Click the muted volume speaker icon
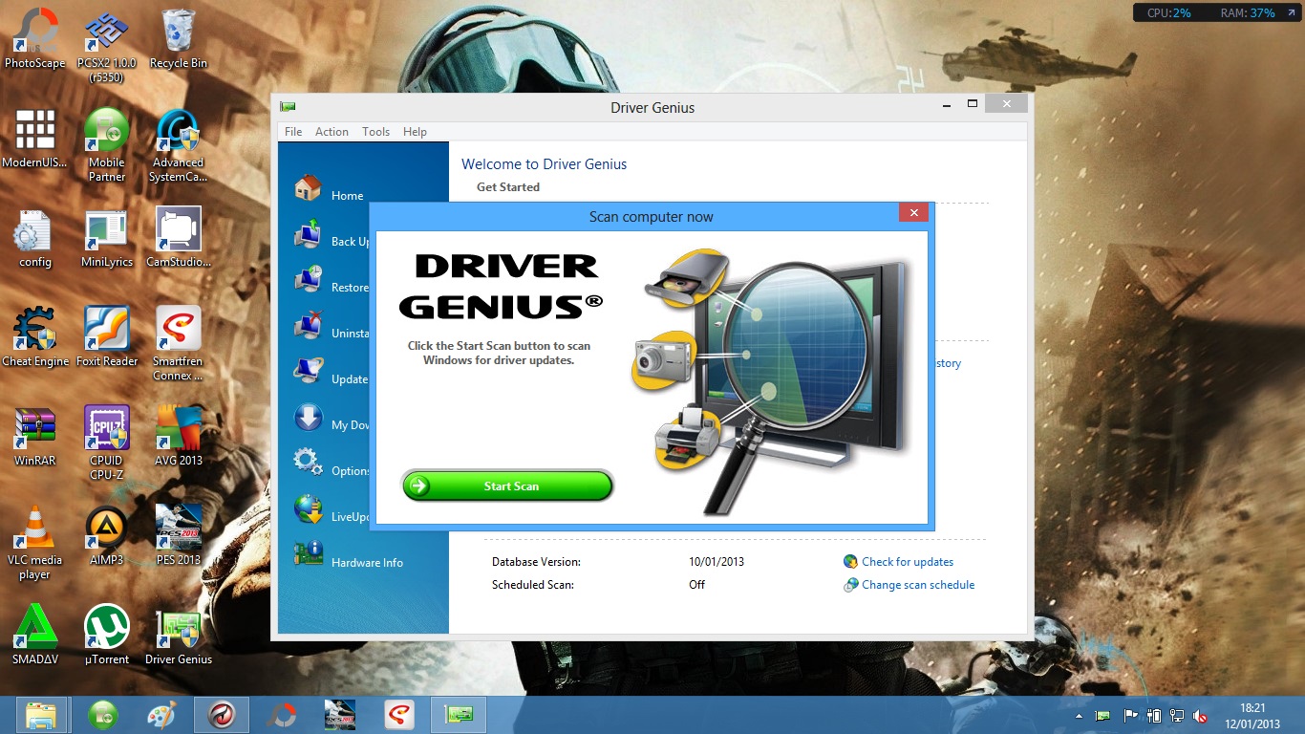 (1201, 716)
